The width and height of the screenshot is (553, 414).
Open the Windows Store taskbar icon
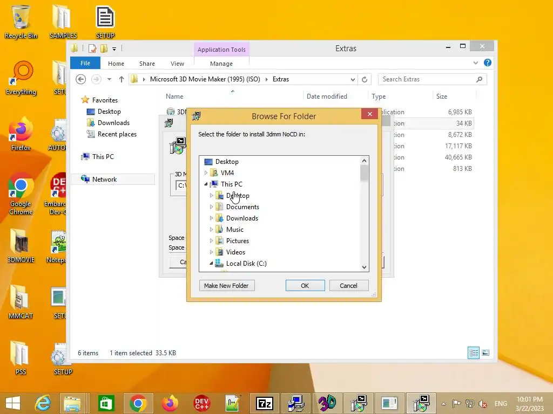tap(106, 403)
